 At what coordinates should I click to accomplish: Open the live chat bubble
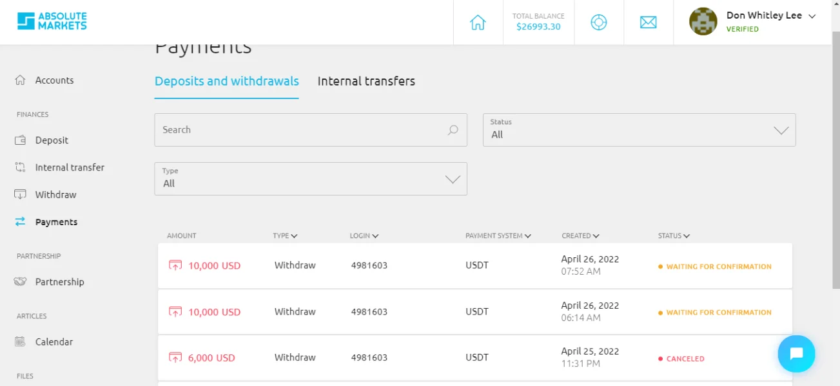coord(796,354)
